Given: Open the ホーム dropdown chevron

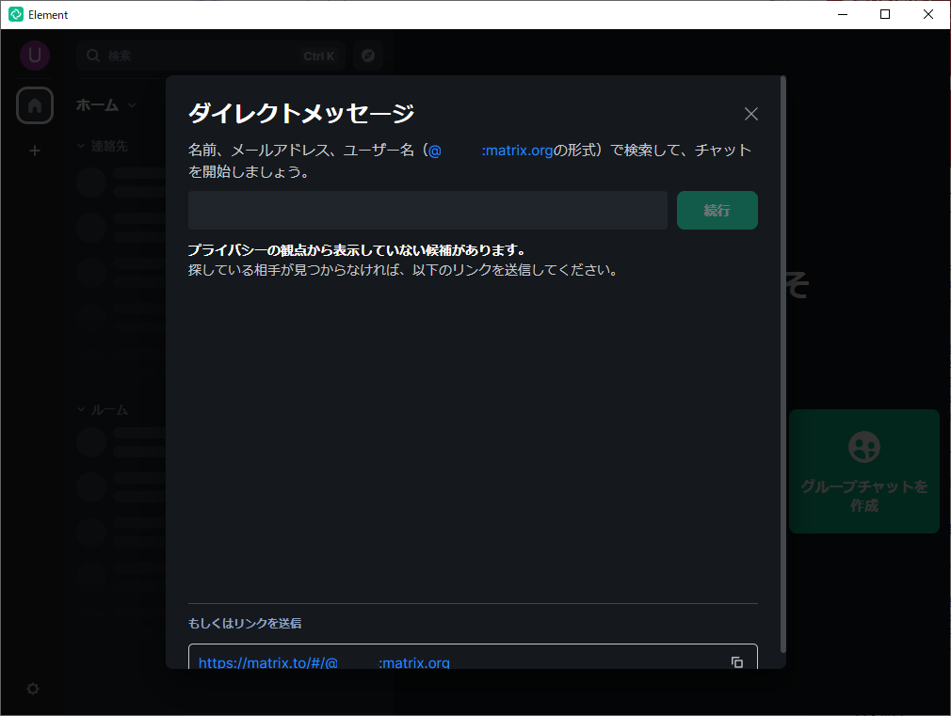Looking at the screenshot, I should 131,105.
